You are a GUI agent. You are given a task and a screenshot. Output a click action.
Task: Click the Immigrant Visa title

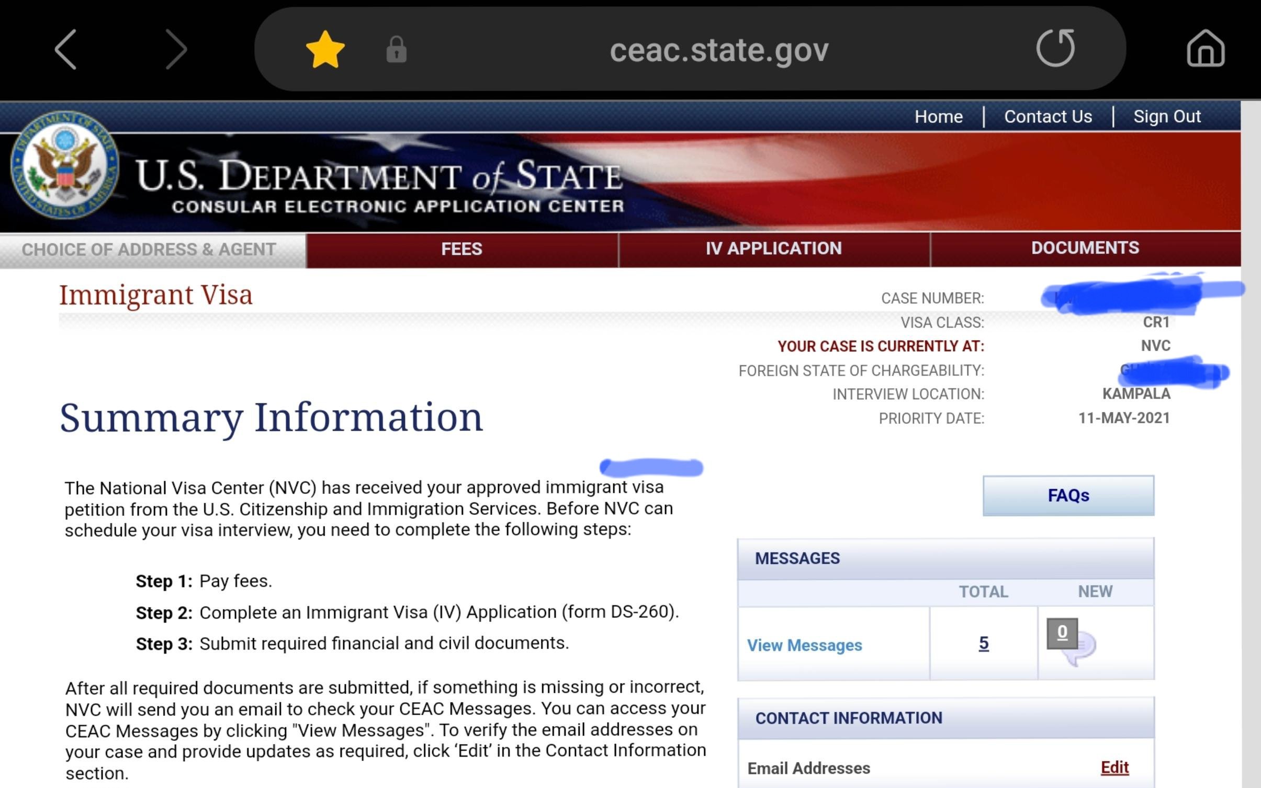(156, 296)
